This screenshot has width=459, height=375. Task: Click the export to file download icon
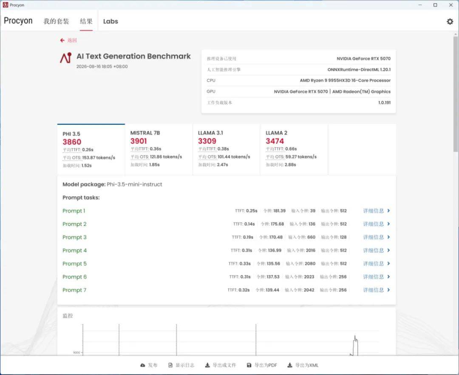point(207,365)
